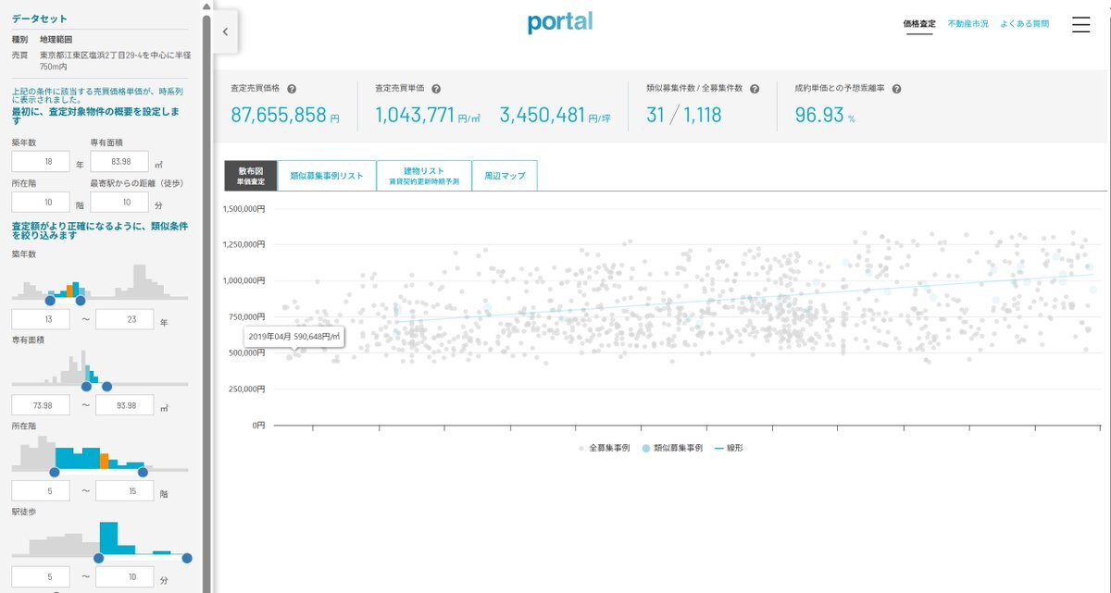1111x593 pixels.
Task: Click 築年数 slider right handle
Action: click(x=80, y=300)
